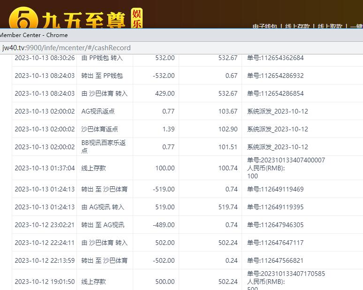Image resolution: width=363 pixels, height=290 pixels.
Task: Click the 线上存款 entry at 19:01:50
Action: pyautogui.click(x=93, y=282)
